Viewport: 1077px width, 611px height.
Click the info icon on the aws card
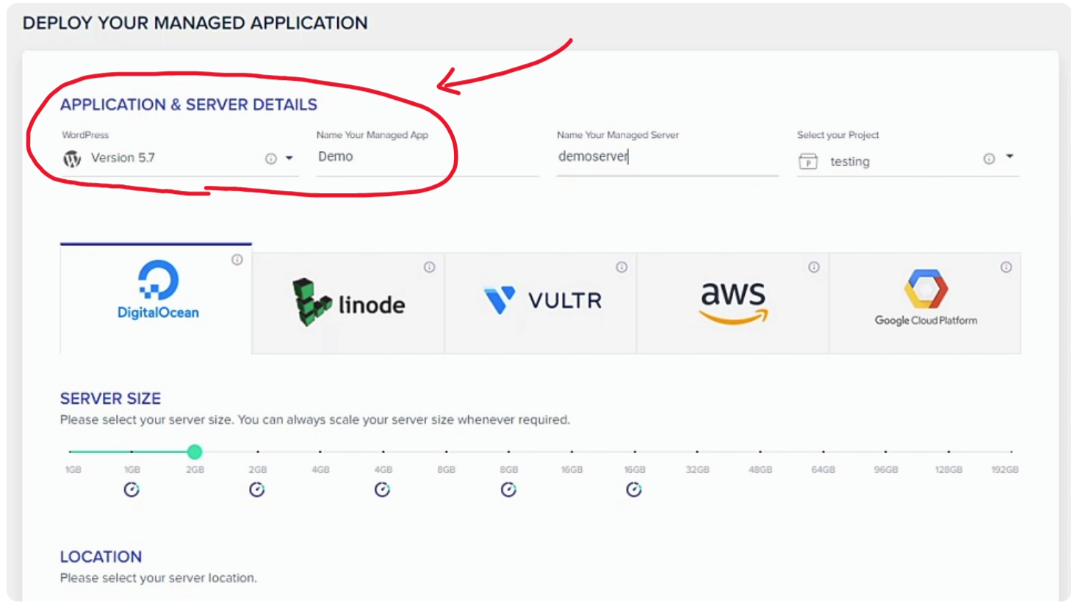814,267
